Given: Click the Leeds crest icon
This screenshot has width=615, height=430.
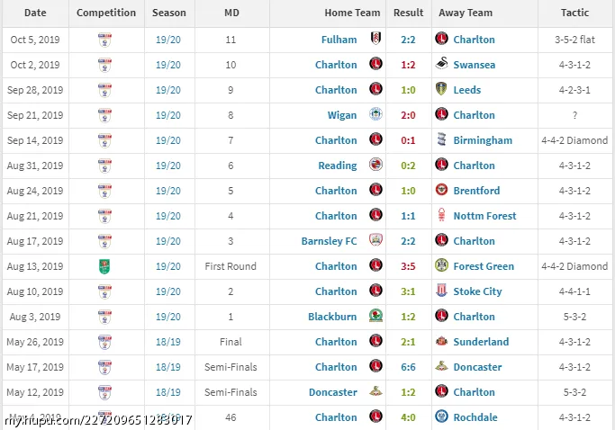Looking at the screenshot, I should (x=441, y=88).
